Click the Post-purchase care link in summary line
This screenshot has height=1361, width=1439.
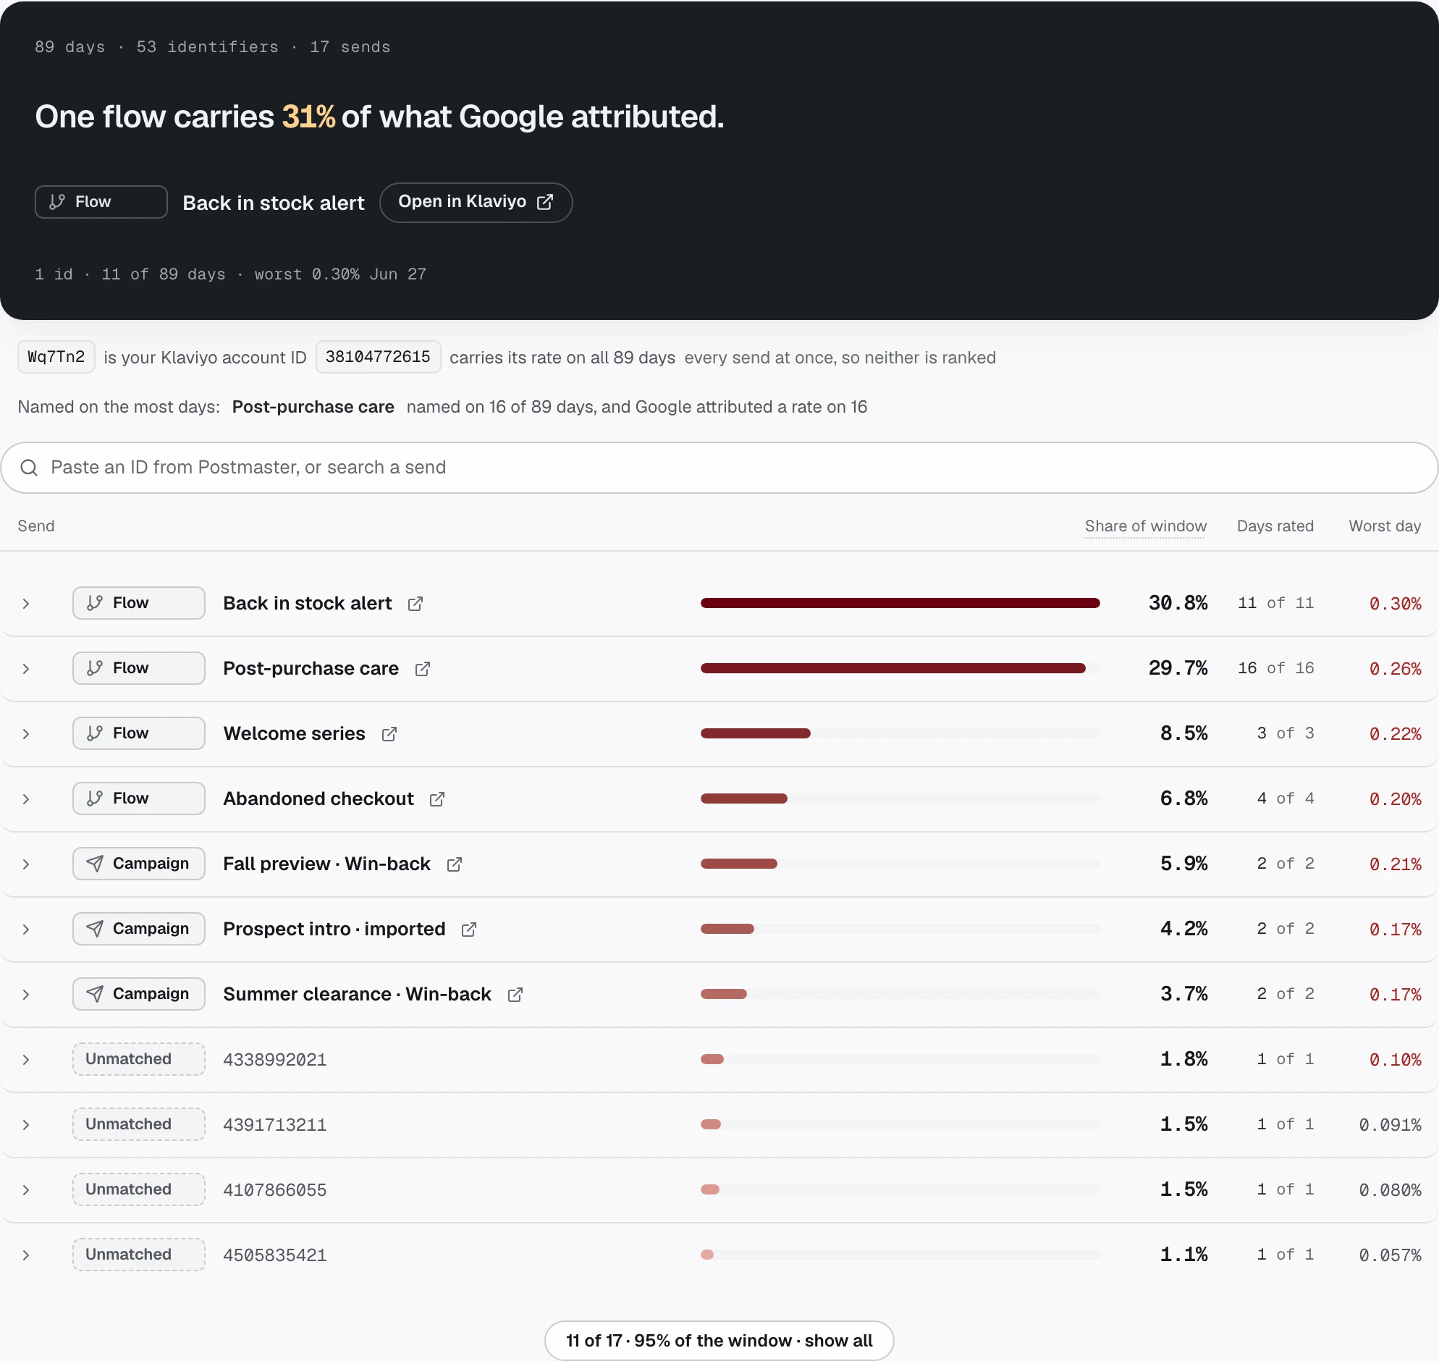(x=313, y=407)
